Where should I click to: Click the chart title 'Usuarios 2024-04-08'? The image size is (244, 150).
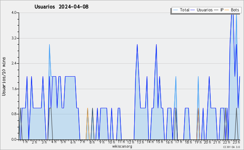click(x=61, y=7)
